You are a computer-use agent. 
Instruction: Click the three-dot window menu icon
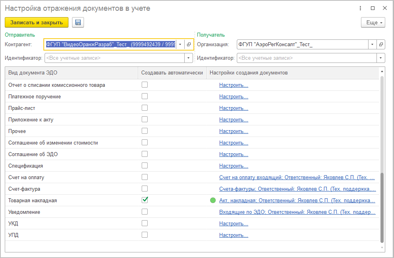(361, 8)
